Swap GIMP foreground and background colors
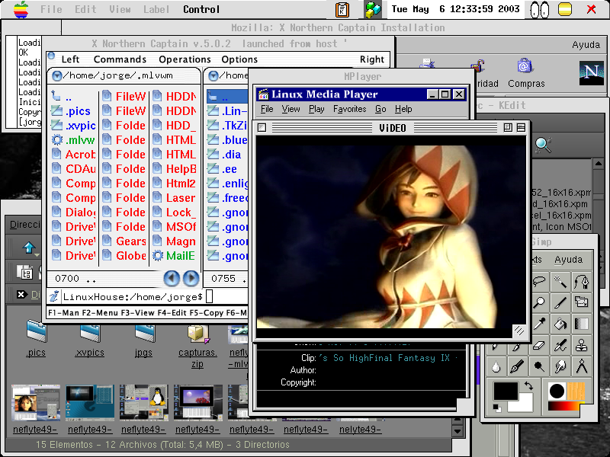Screen dimensions: 610x457 (x=528, y=385)
